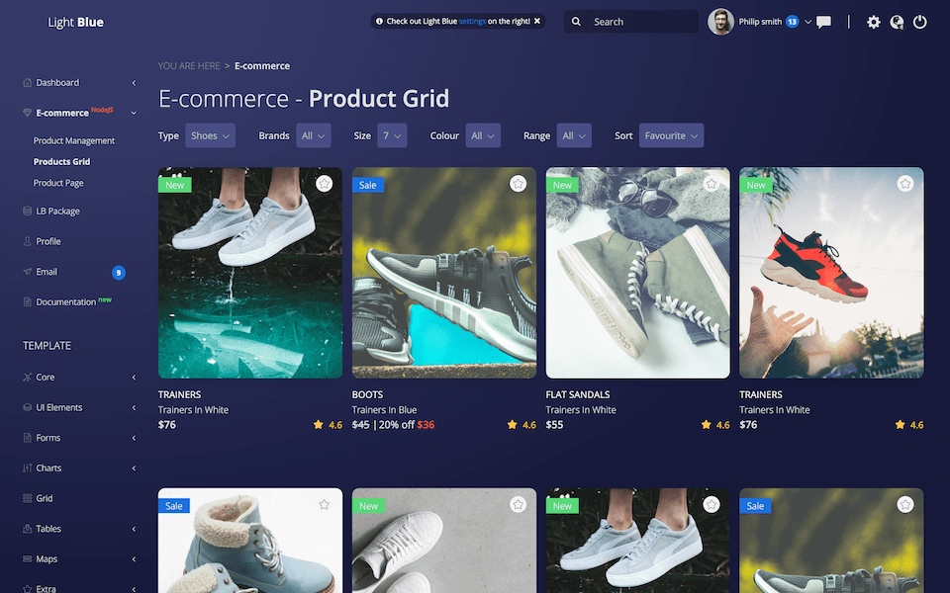
Task: Change the Sort option from Favourite
Action: pos(671,135)
